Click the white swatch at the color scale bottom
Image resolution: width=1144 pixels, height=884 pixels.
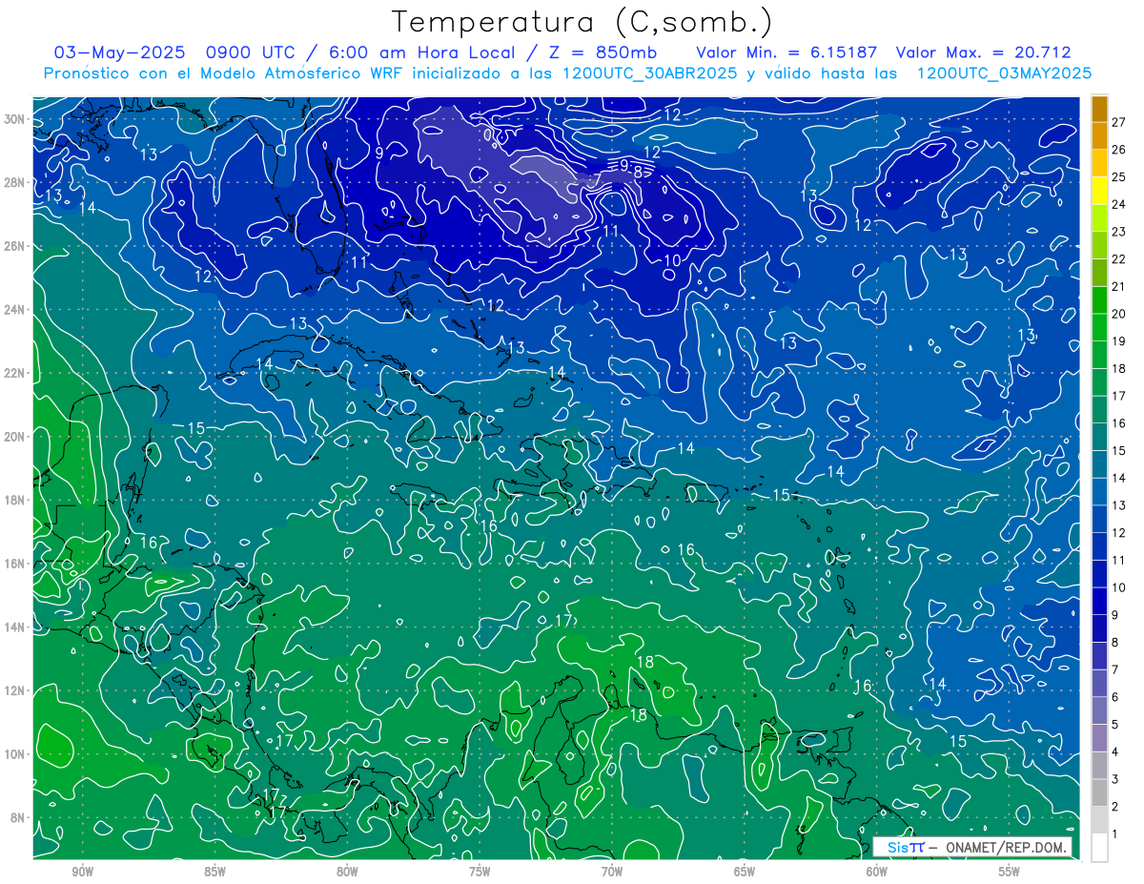pos(1099,848)
